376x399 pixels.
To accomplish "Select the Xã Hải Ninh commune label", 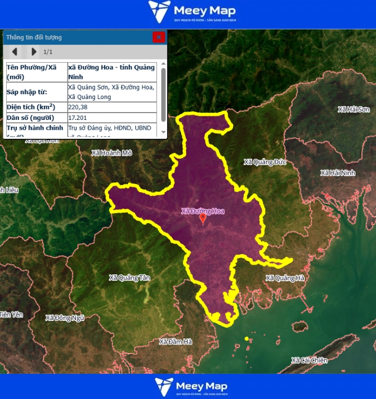I will click(x=338, y=173).
